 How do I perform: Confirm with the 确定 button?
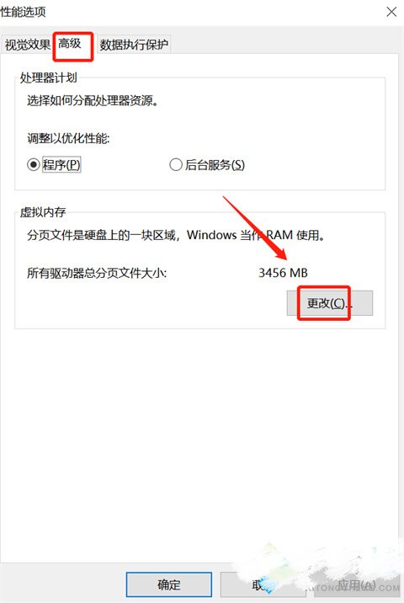coord(169,584)
